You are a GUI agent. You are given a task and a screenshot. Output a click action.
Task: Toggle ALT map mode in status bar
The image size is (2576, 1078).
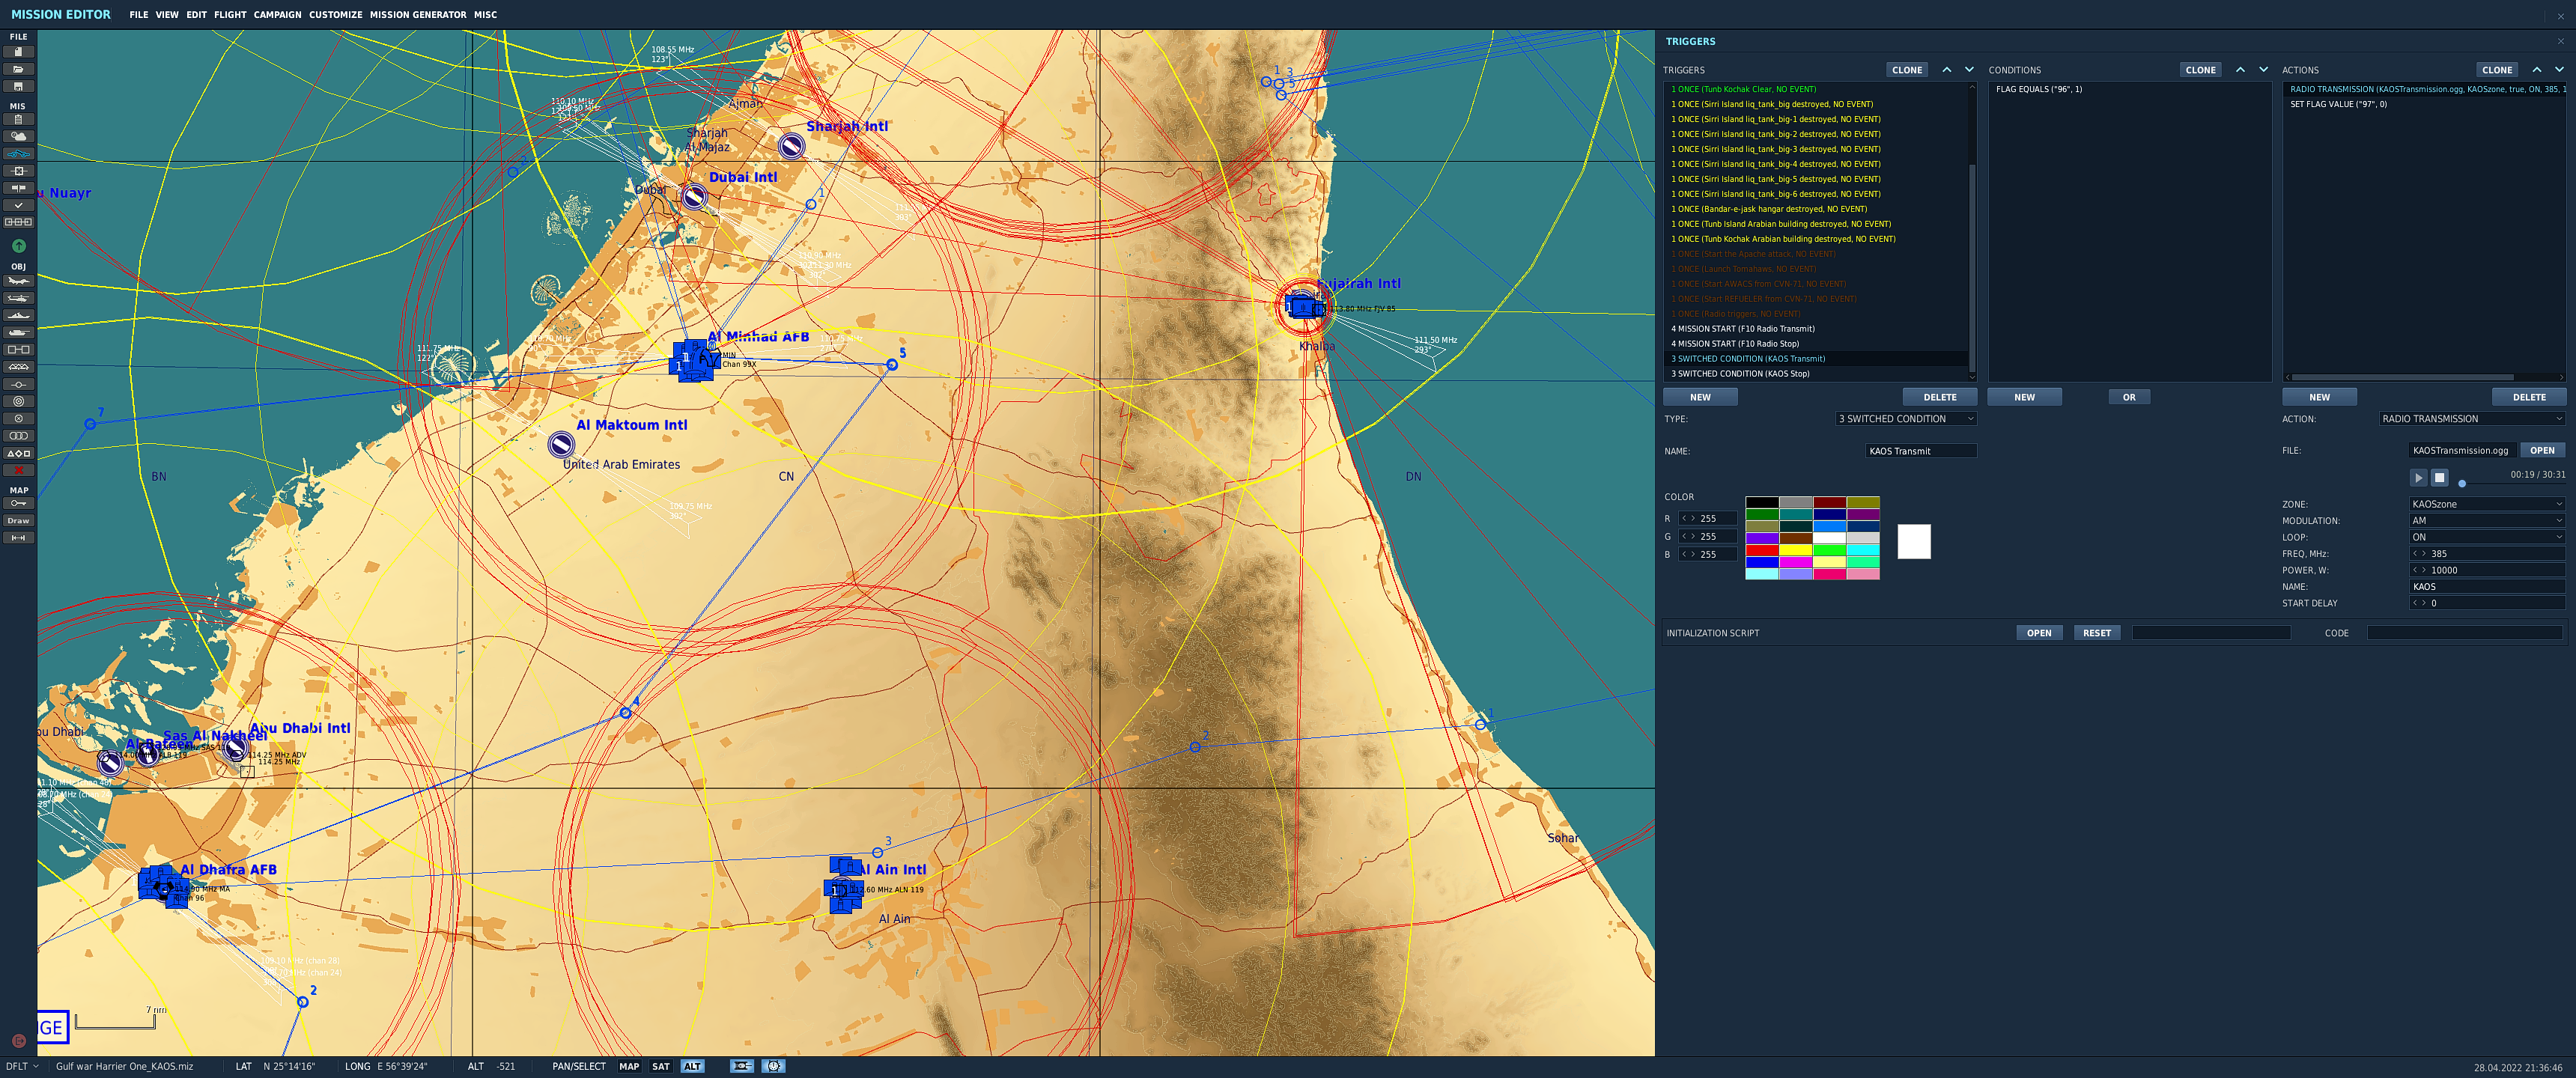point(693,1066)
